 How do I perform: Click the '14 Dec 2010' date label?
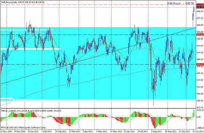point(20,131)
